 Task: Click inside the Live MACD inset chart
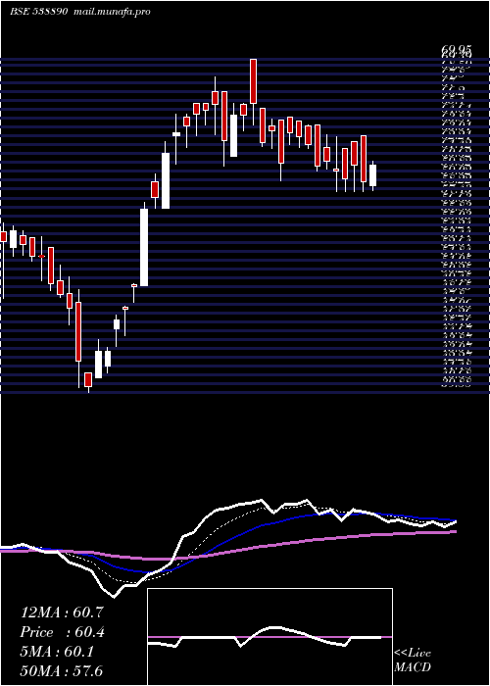point(269,637)
